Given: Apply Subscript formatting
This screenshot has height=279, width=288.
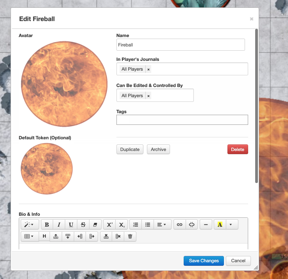Looking at the screenshot, I should [122, 224].
